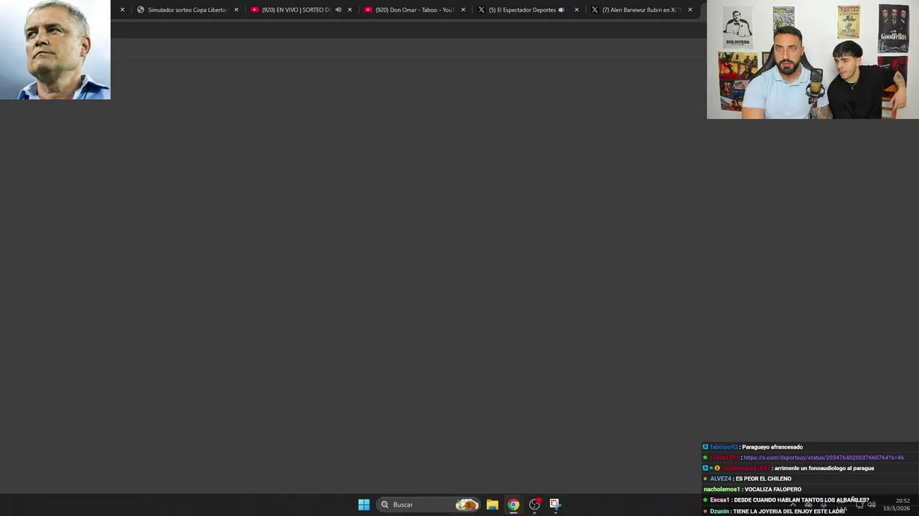
Task: Click chat message 'VOCALIZA FALOPERO'
Action: (x=773, y=489)
